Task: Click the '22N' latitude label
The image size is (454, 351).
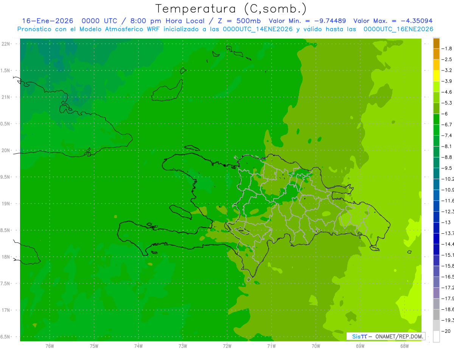Action: (x=6, y=44)
